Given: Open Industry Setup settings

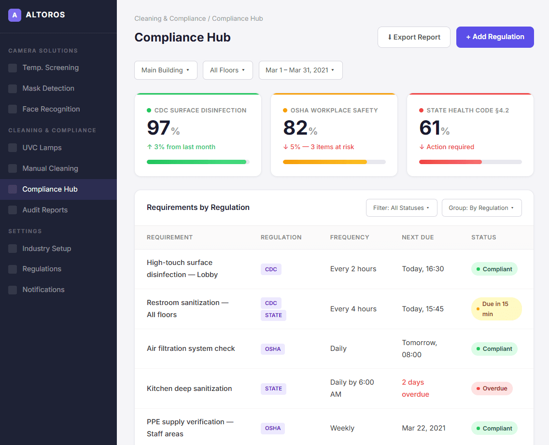Looking at the screenshot, I should 58,249.
